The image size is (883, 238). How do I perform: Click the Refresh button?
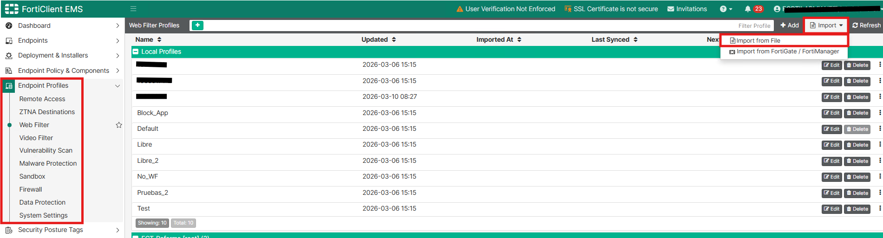(866, 26)
